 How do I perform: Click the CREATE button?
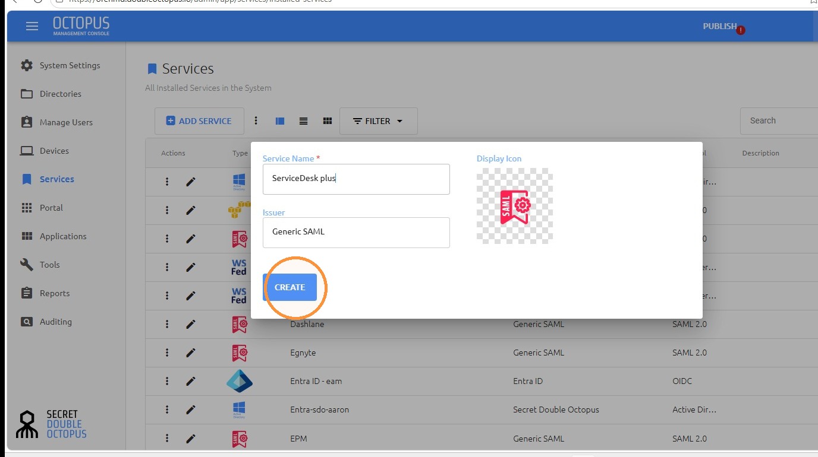click(x=290, y=287)
